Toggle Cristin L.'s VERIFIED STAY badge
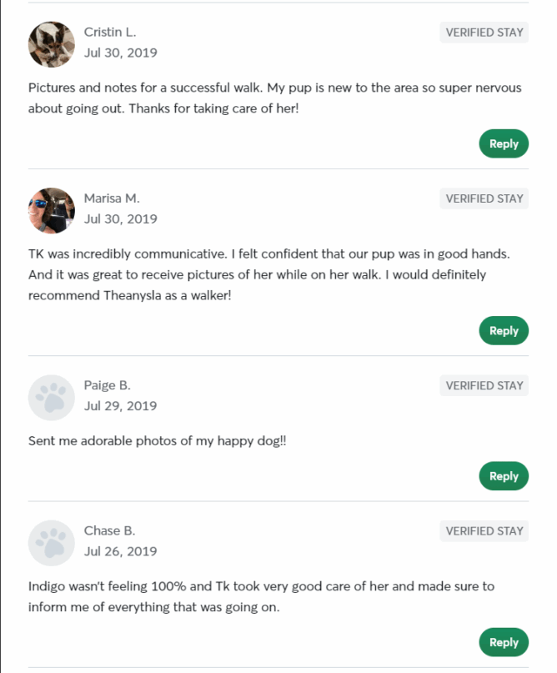 484,33
